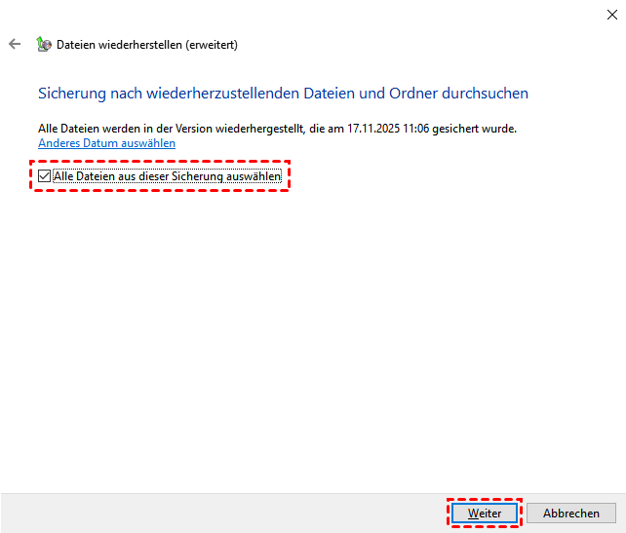Click the words 'gesichert wurde' in the description

482,129
